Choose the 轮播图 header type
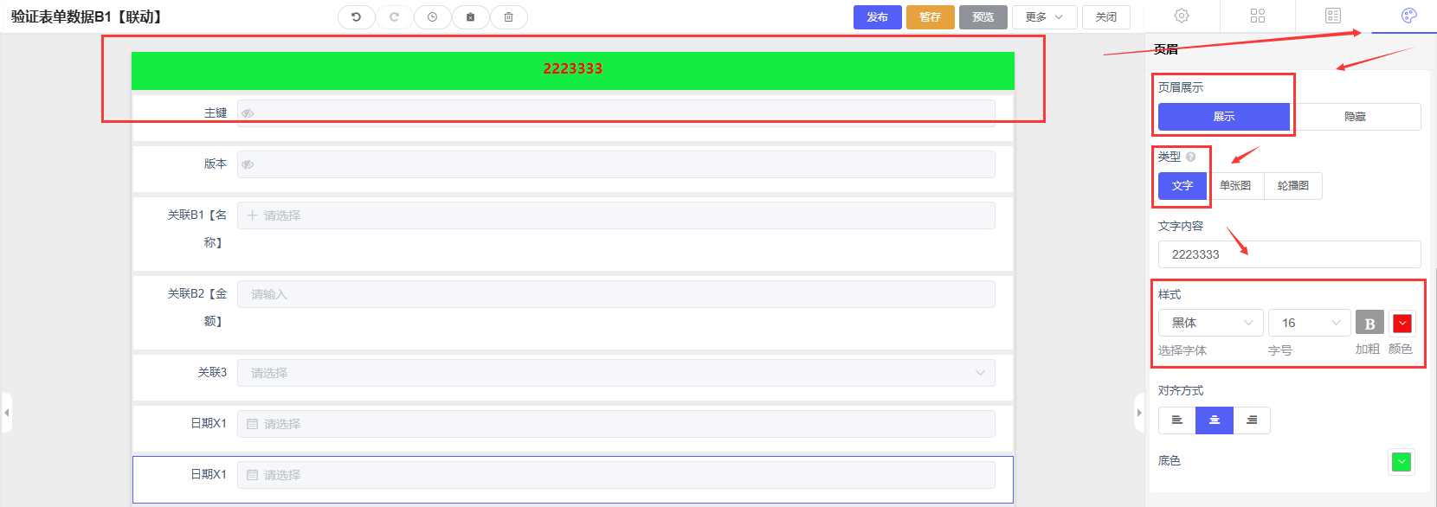The height and width of the screenshot is (507, 1437). point(1292,186)
